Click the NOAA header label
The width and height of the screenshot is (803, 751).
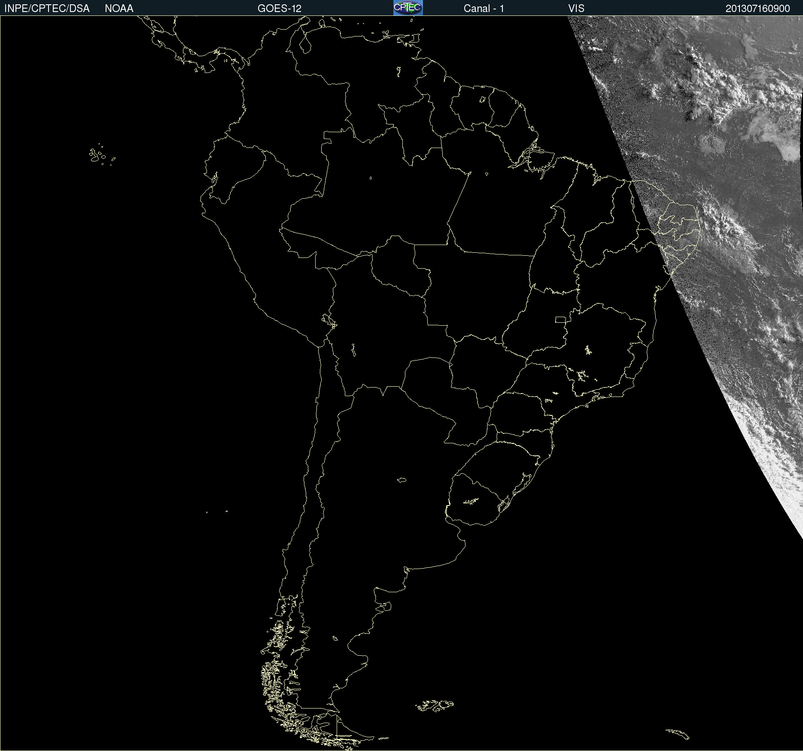pyautogui.click(x=119, y=9)
